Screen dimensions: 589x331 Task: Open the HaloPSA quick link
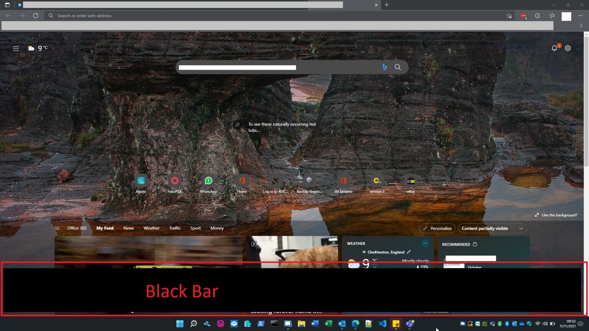click(x=174, y=184)
